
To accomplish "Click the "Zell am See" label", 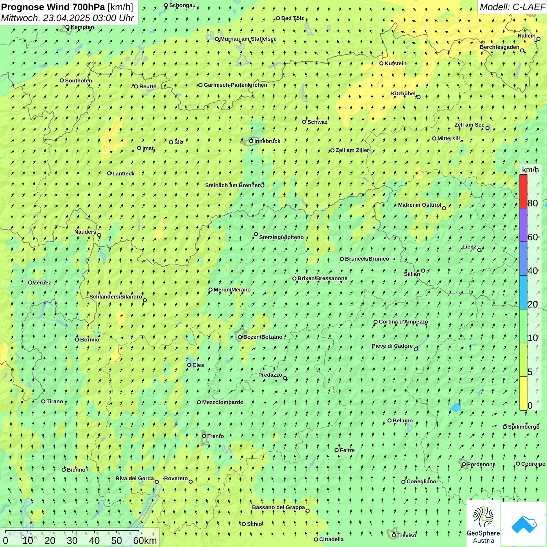I will pos(469,125).
